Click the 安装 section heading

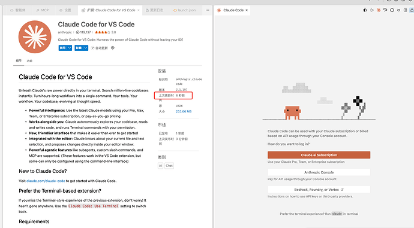coord(161,71)
